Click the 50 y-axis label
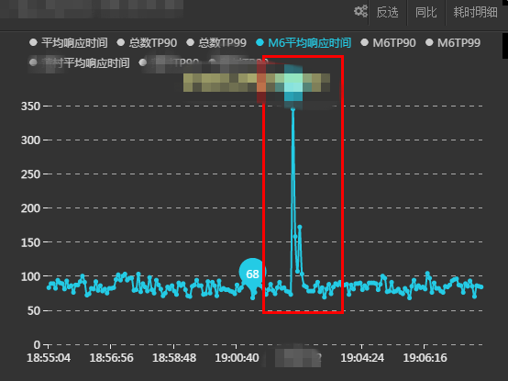This screenshot has height=381, width=508. pyautogui.click(x=34, y=310)
